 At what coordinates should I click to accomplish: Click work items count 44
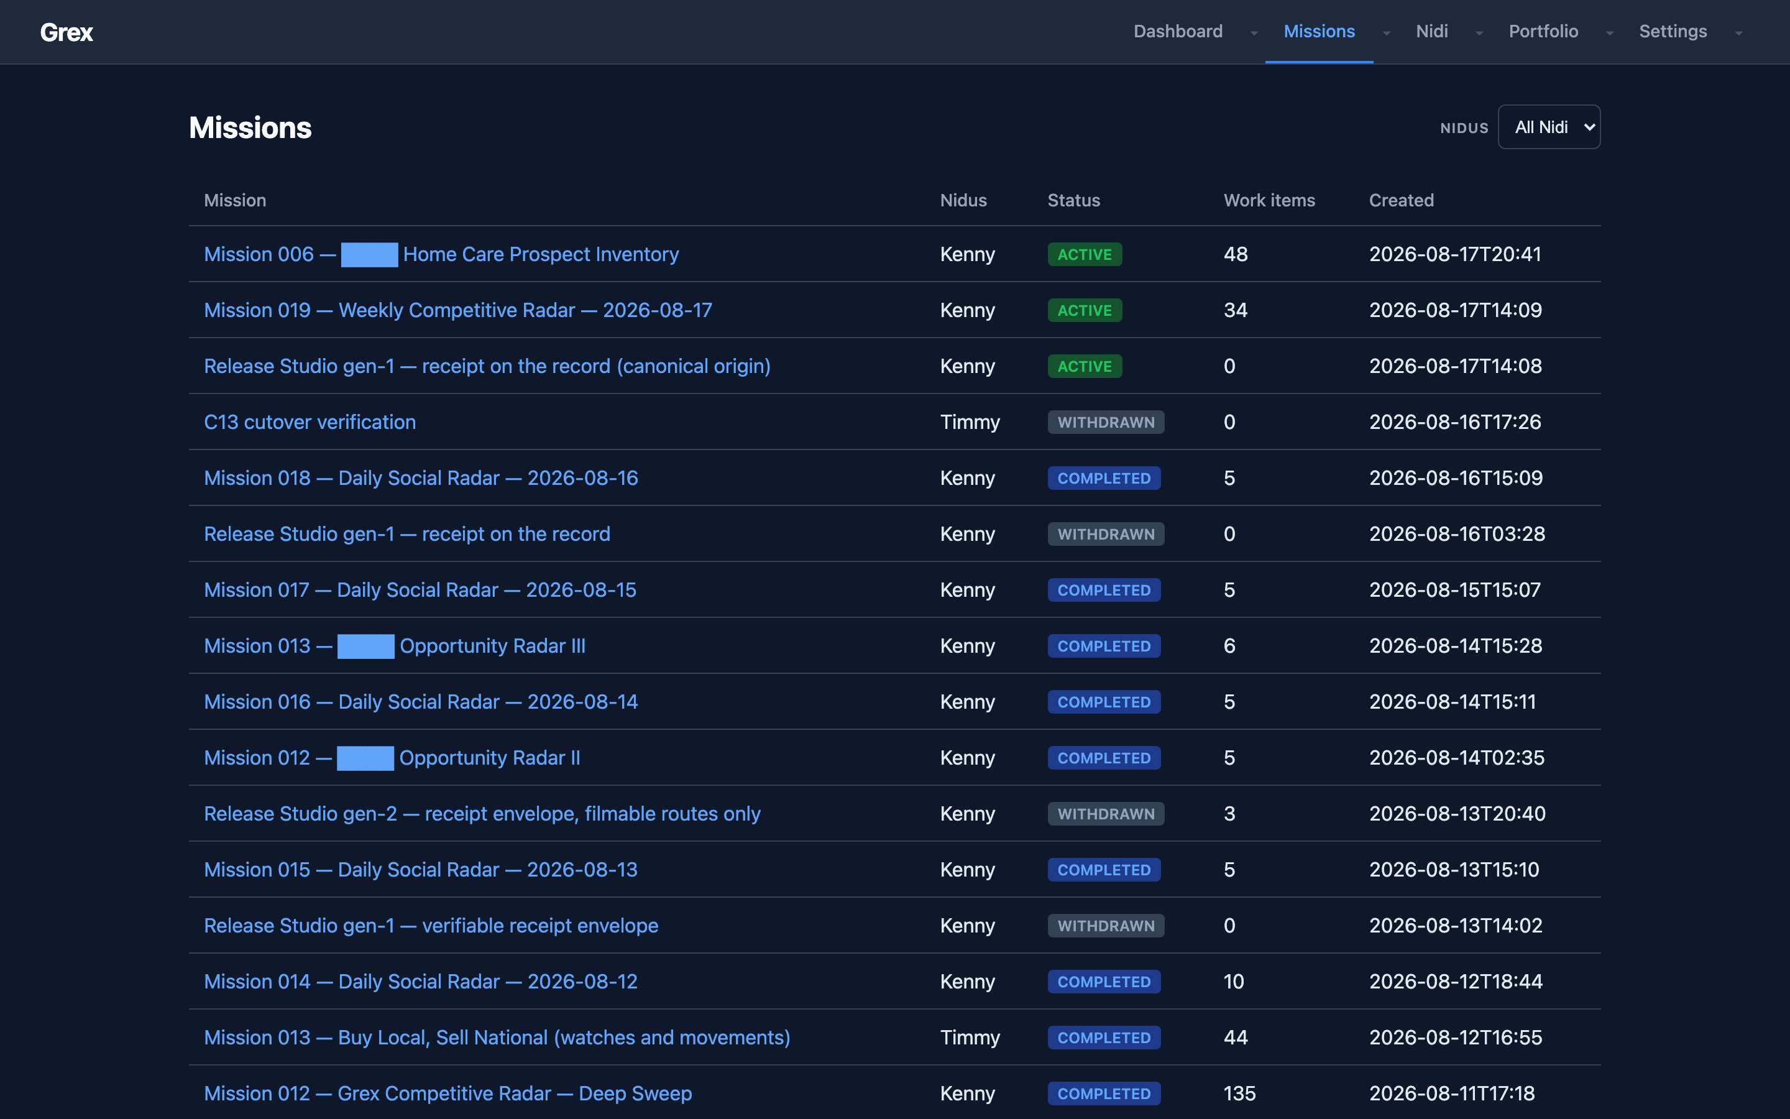pos(1235,1038)
